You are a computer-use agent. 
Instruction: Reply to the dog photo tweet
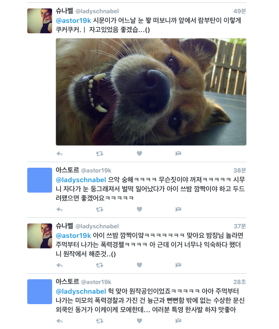click(x=60, y=154)
